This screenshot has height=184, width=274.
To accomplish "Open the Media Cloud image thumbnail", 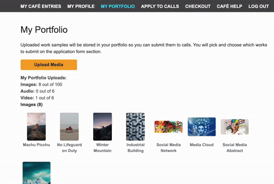I will pyautogui.click(x=202, y=126).
